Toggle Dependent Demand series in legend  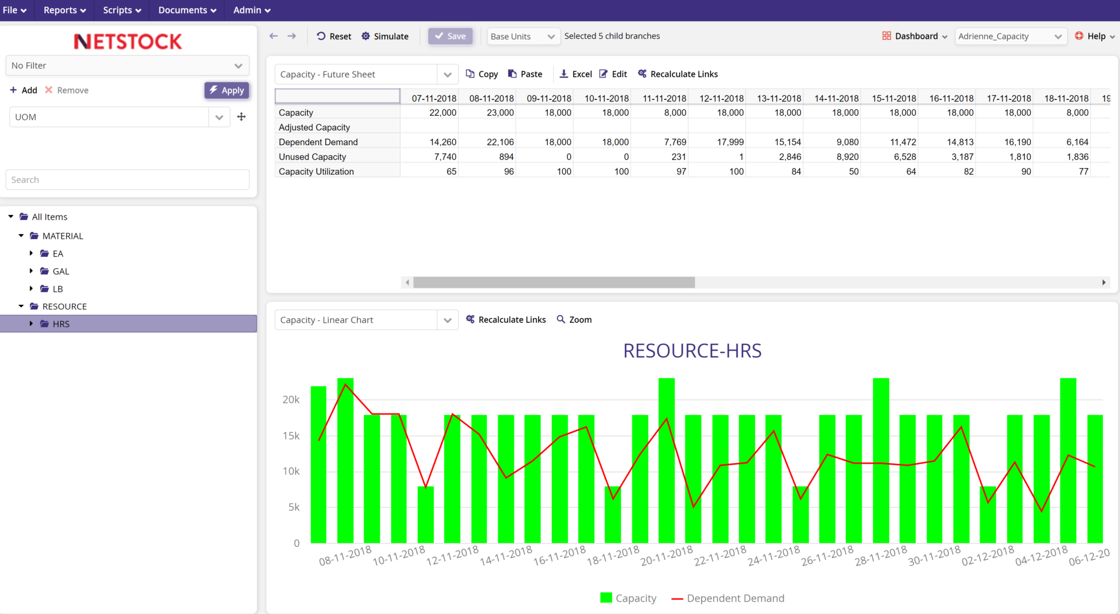point(728,598)
